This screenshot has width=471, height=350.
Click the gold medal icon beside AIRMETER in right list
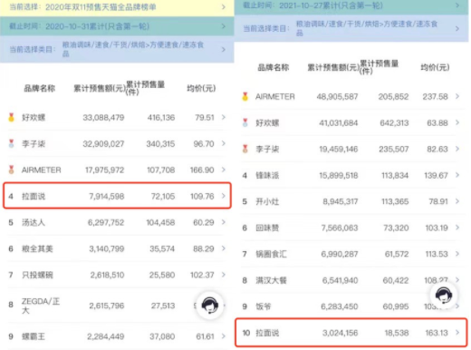point(245,96)
